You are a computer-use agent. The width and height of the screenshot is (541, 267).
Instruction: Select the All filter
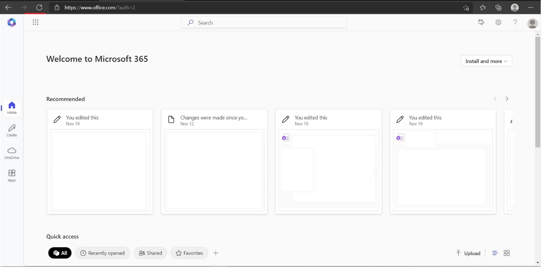tap(60, 253)
